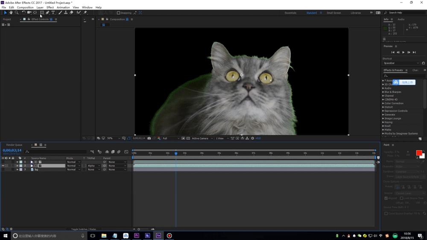
Task: Select the Rotation tool
Action: tap(23, 13)
